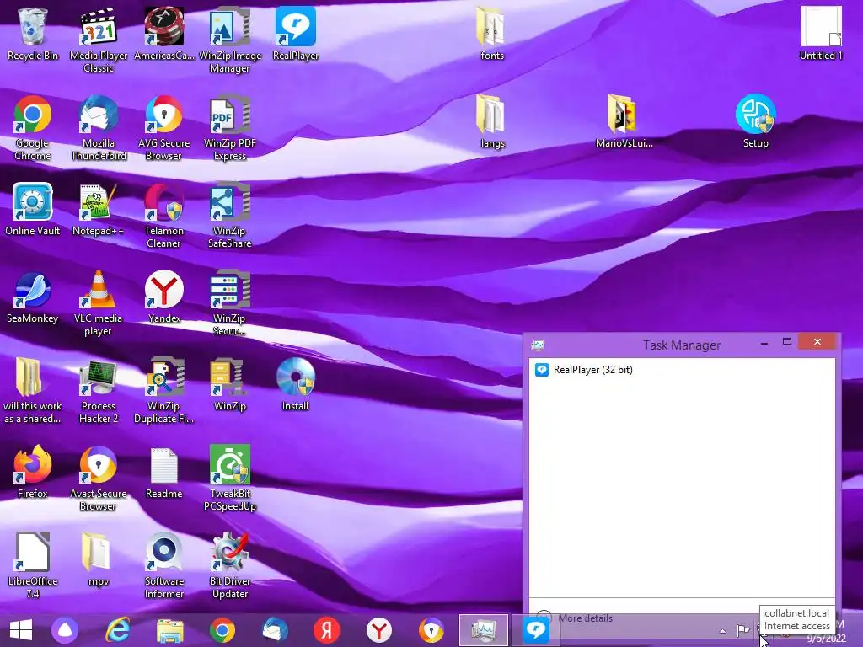Viewport: 863px width, 647px height.
Task: Switch to Task Manager taskbar button
Action: click(484, 630)
